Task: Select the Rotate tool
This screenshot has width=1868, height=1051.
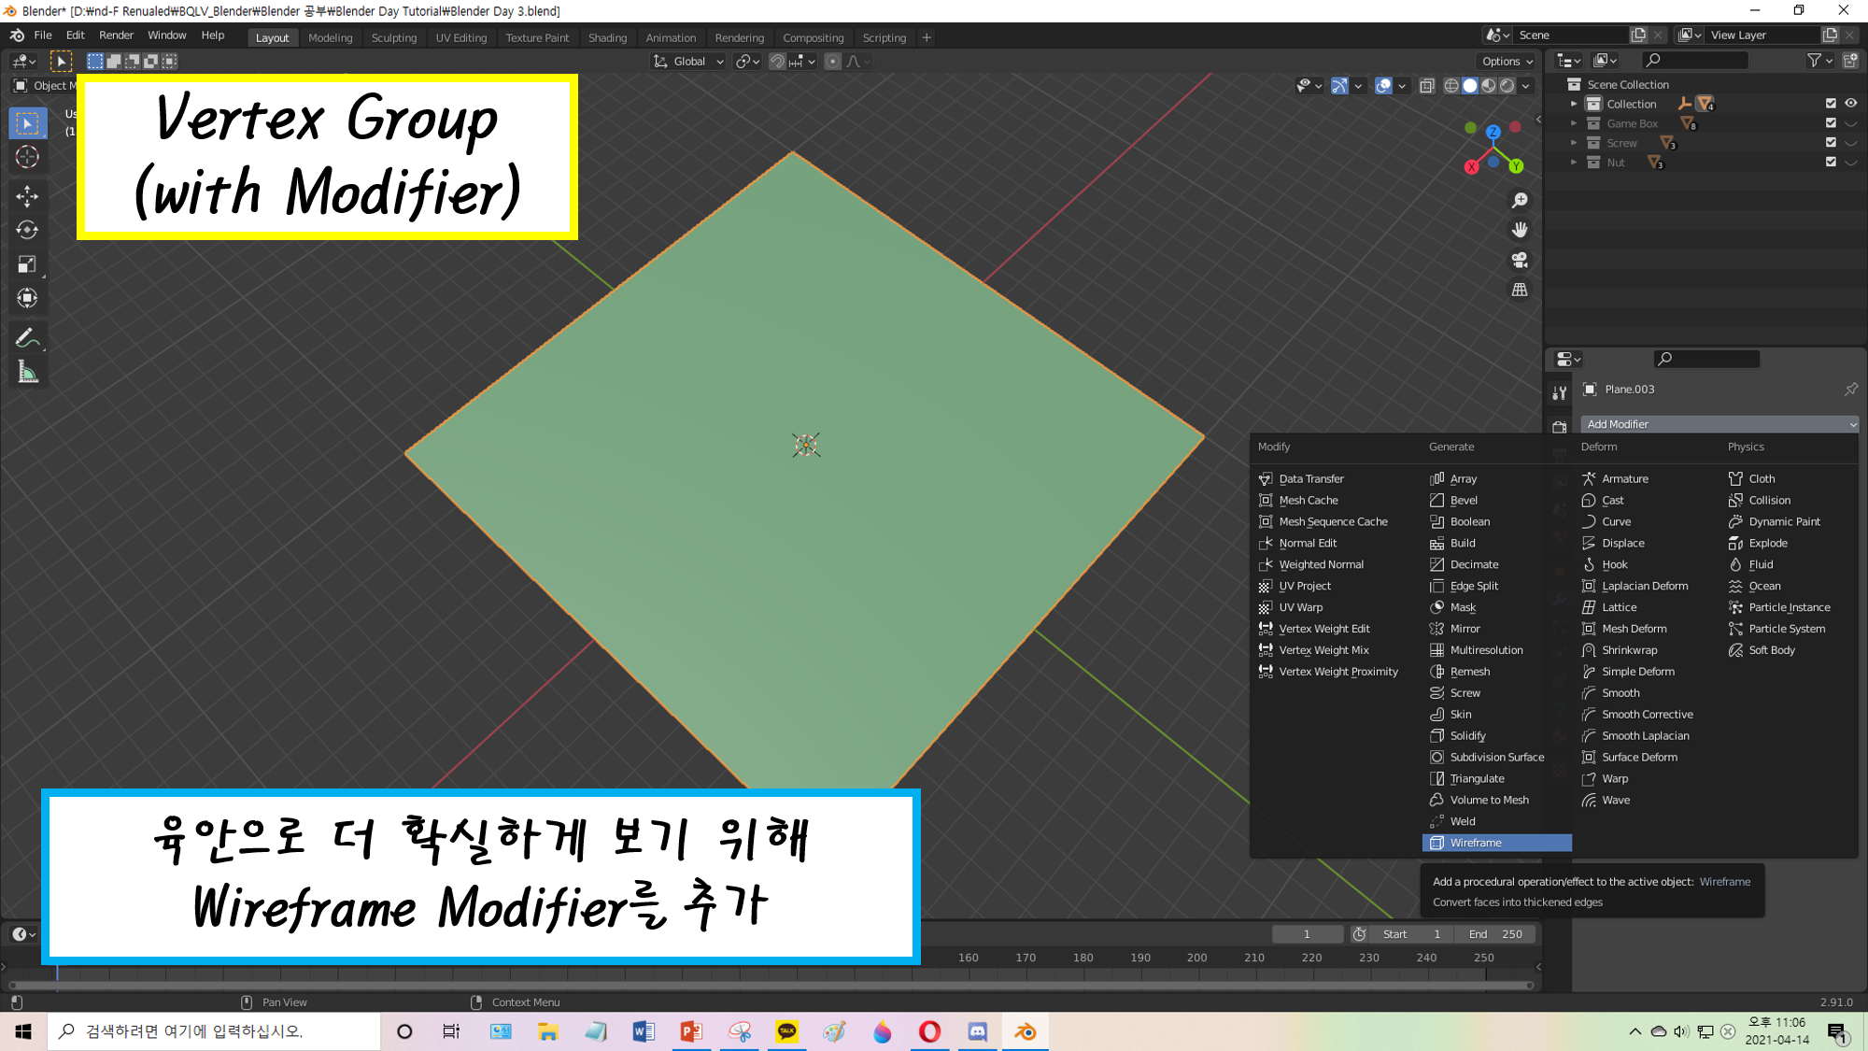Action: [27, 230]
